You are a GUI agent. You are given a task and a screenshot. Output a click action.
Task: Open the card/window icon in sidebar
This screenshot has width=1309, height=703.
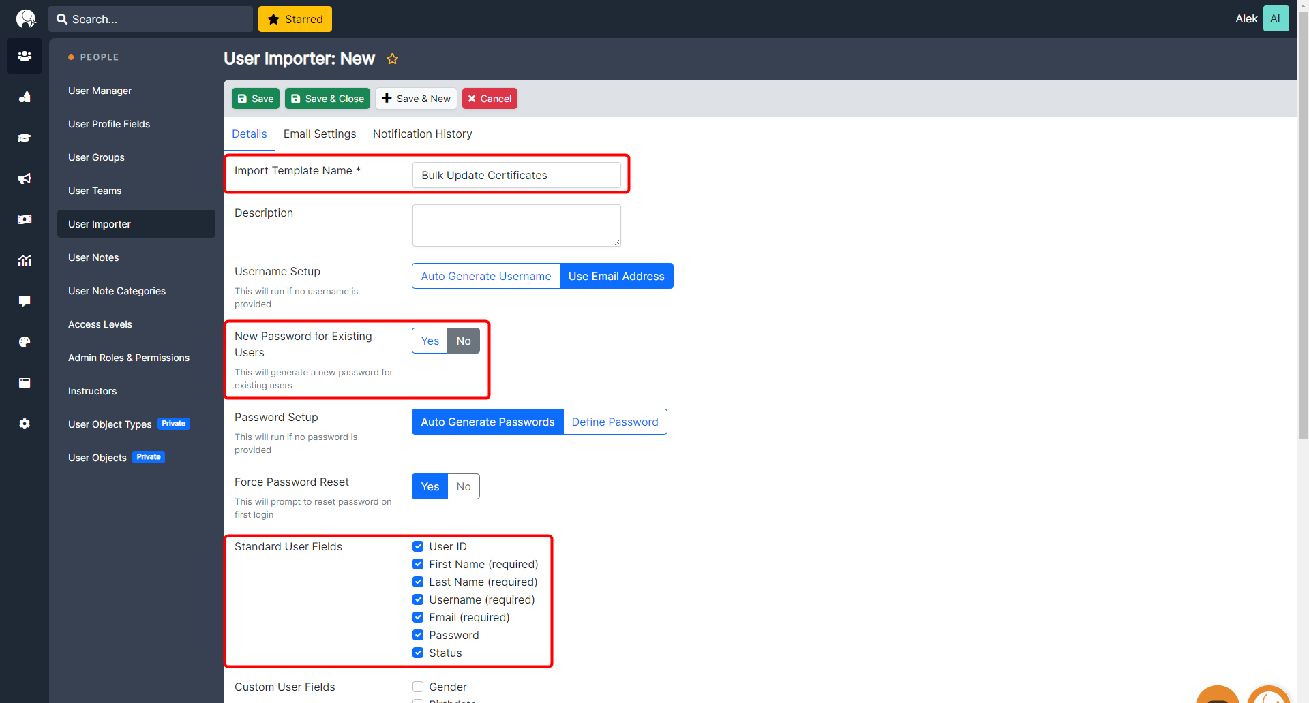25,383
